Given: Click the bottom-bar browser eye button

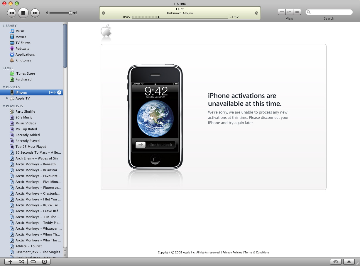Looking at the screenshot, I should pyautogui.click(x=336, y=262).
